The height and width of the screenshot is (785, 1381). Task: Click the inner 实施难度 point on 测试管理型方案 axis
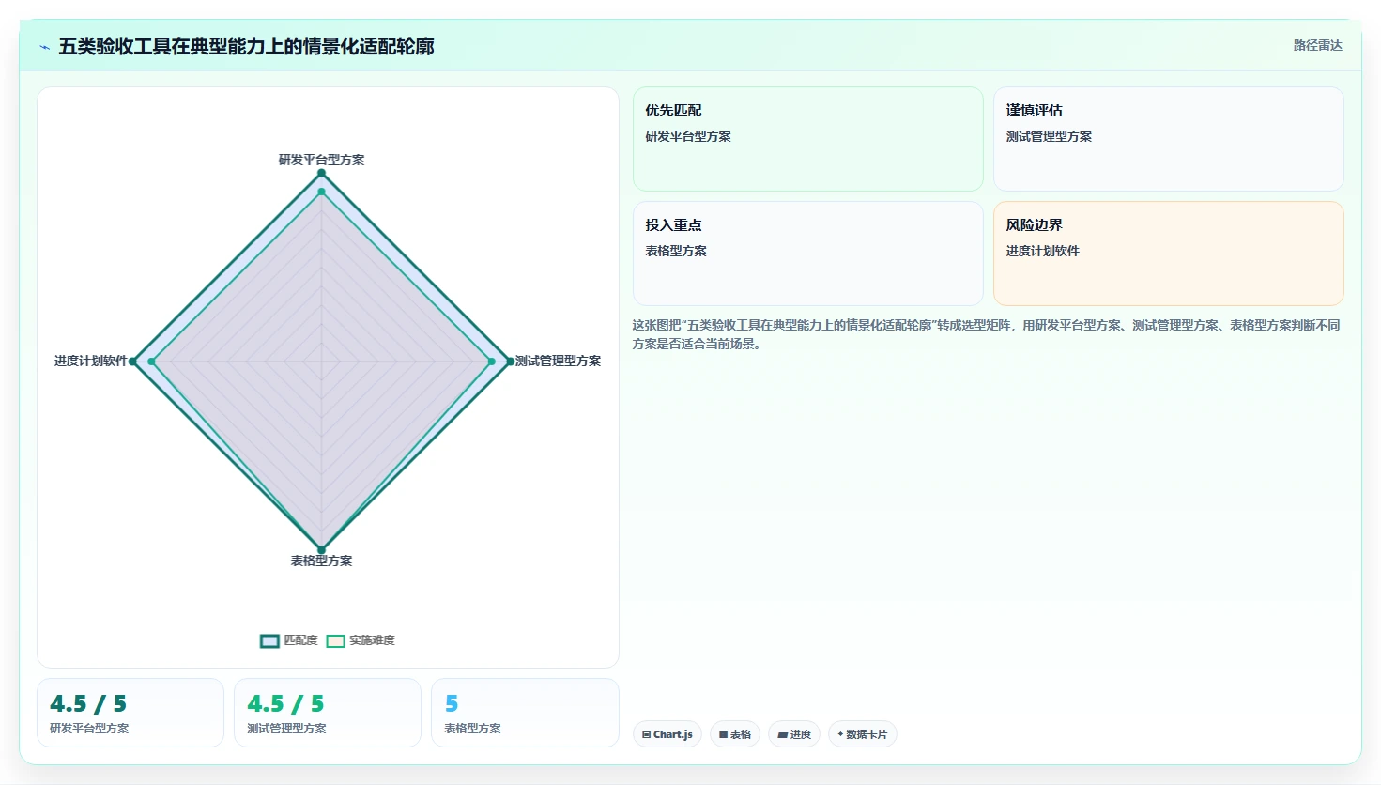tap(491, 362)
